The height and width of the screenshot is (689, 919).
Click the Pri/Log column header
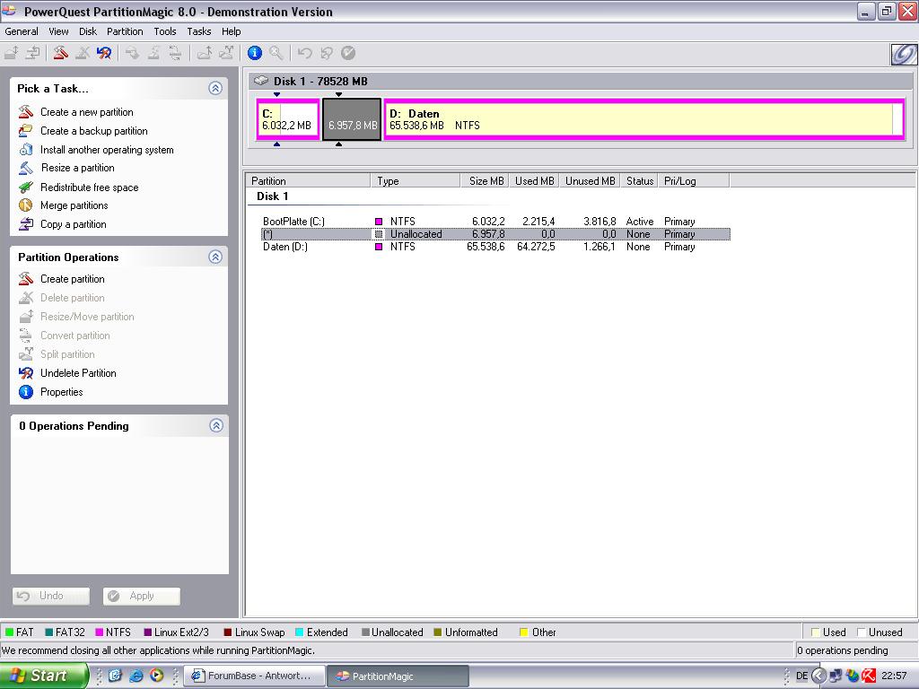coord(694,180)
